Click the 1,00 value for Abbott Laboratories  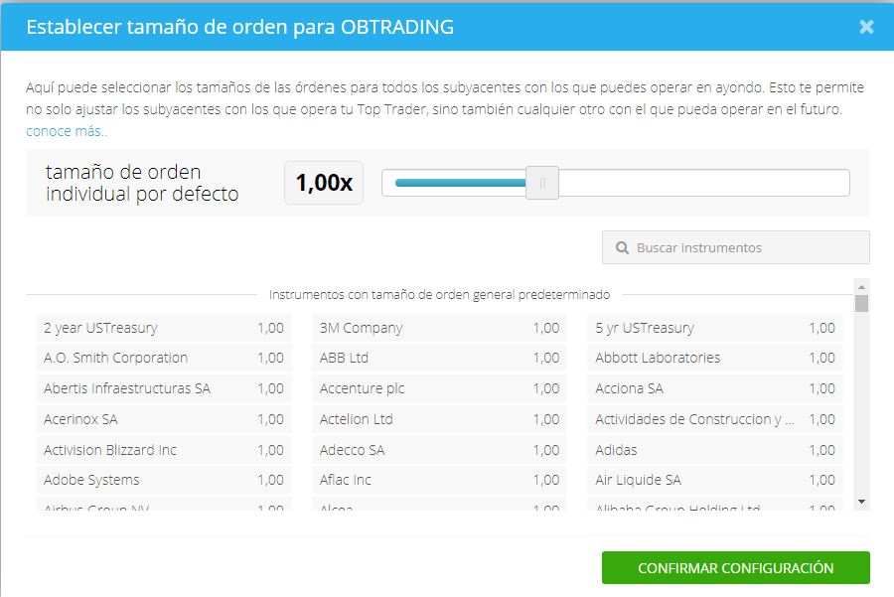click(x=821, y=358)
